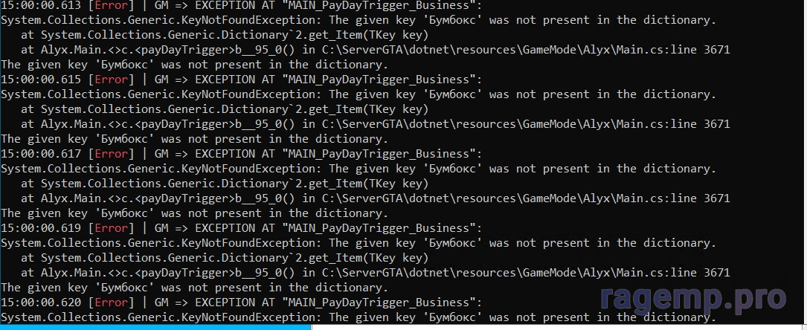Click the 15:00:00.619 timestamp
The image size is (807, 330).
pyautogui.click(x=41, y=227)
